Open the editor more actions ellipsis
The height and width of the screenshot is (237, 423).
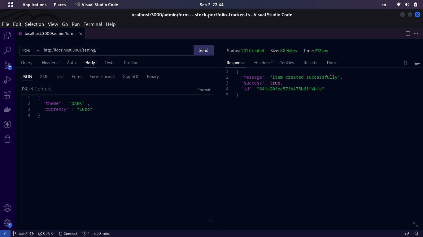tap(416, 33)
